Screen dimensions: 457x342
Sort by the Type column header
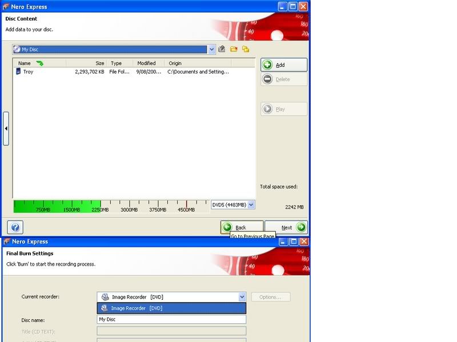pyautogui.click(x=121, y=63)
